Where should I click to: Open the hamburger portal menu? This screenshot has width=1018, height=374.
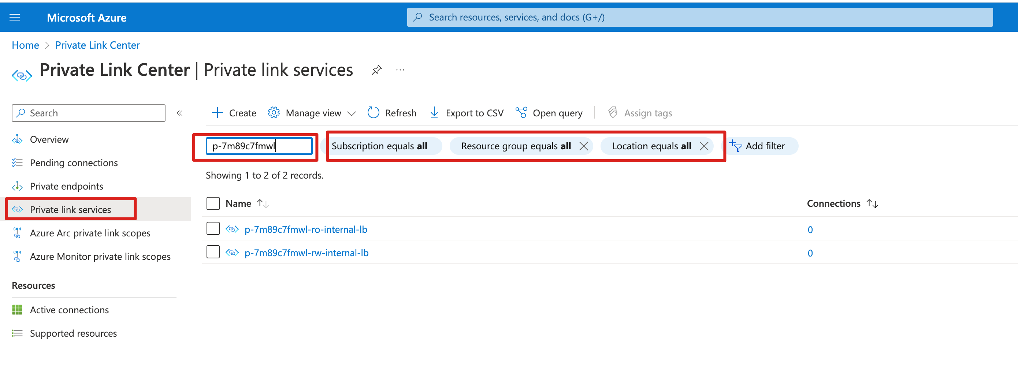tap(15, 17)
